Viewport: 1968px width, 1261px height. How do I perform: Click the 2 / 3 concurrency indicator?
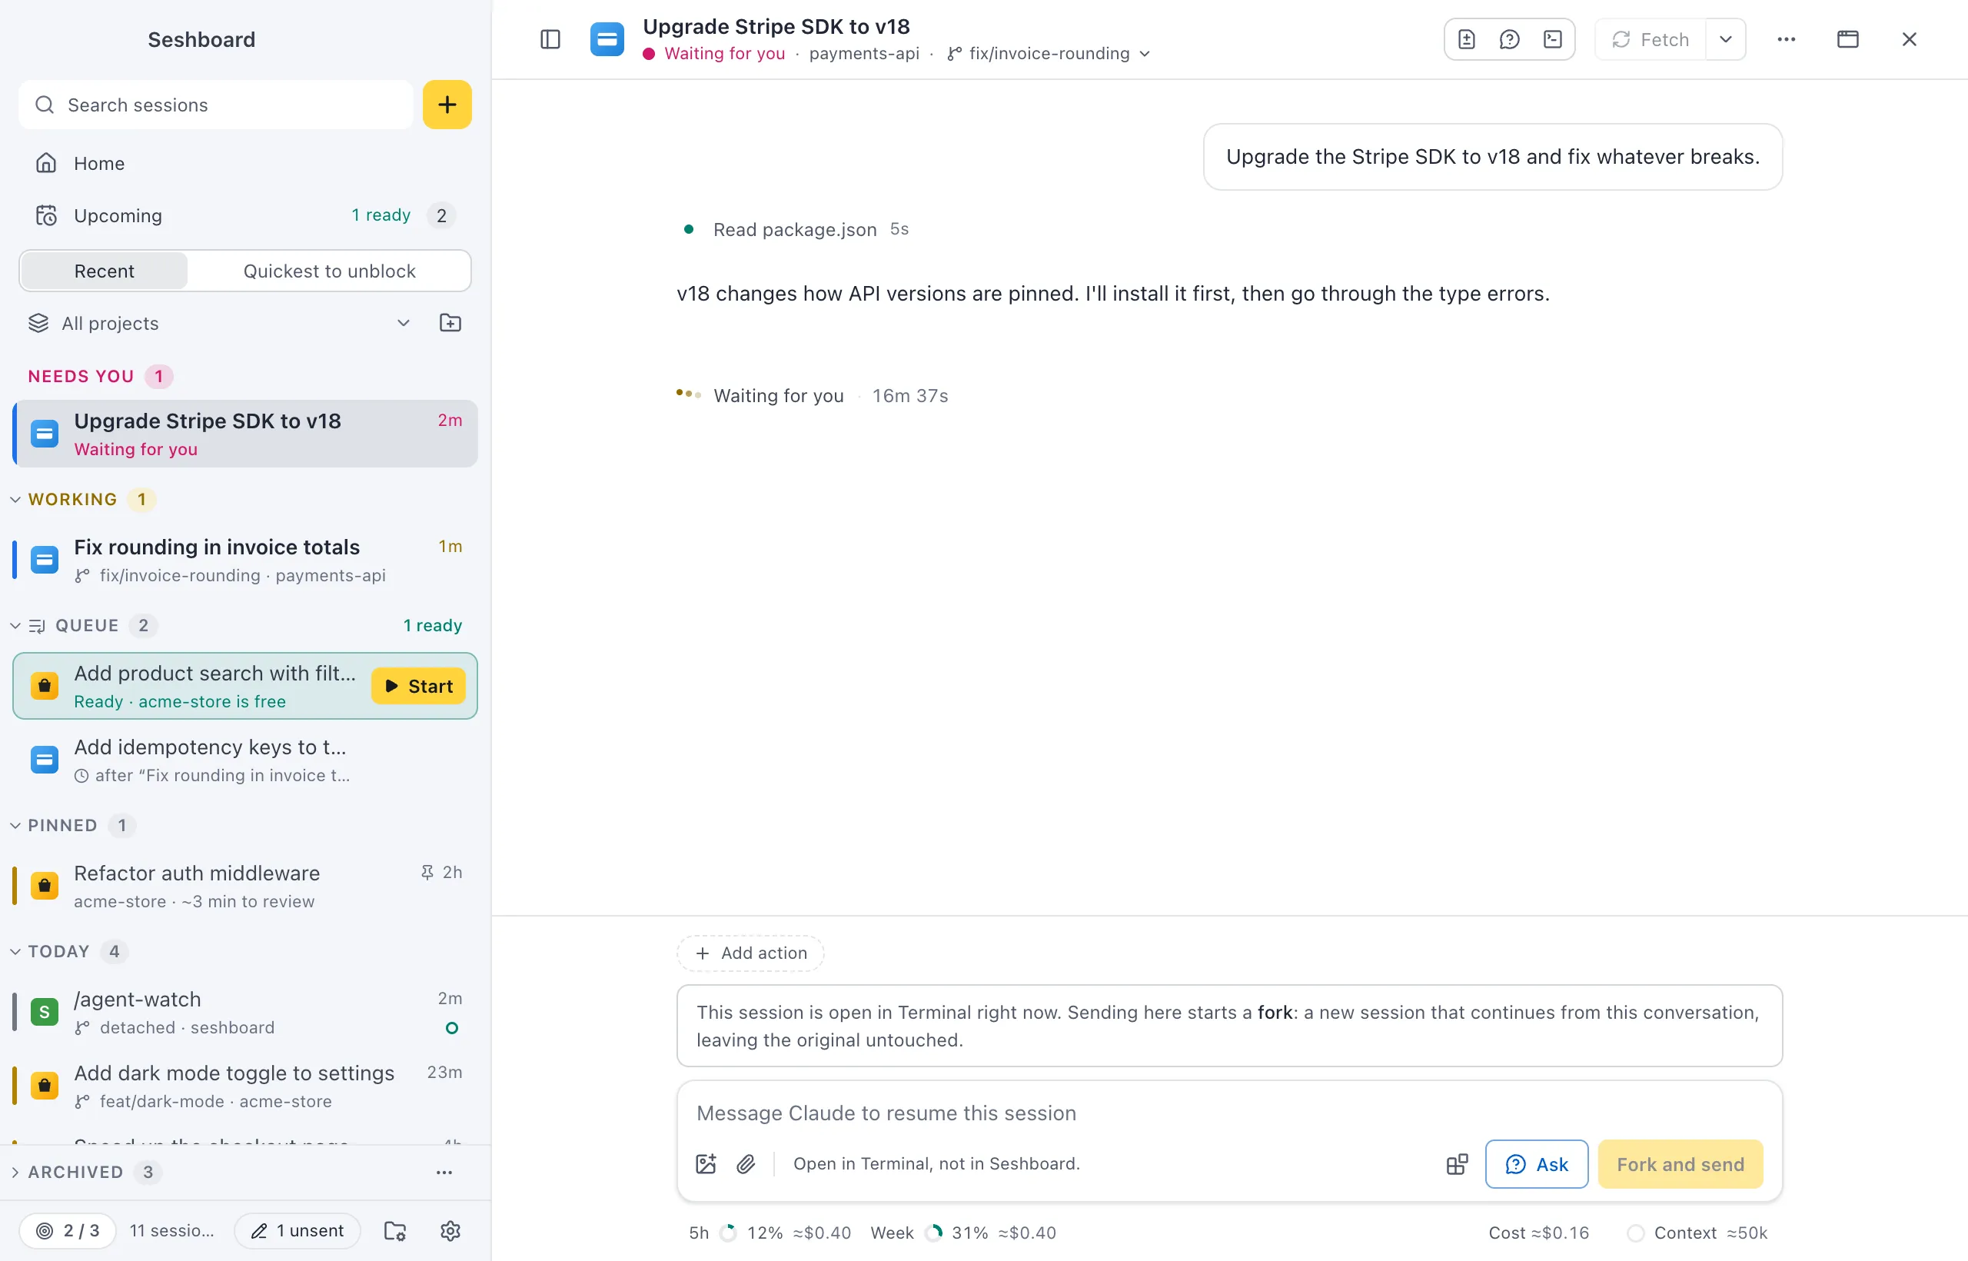(68, 1231)
